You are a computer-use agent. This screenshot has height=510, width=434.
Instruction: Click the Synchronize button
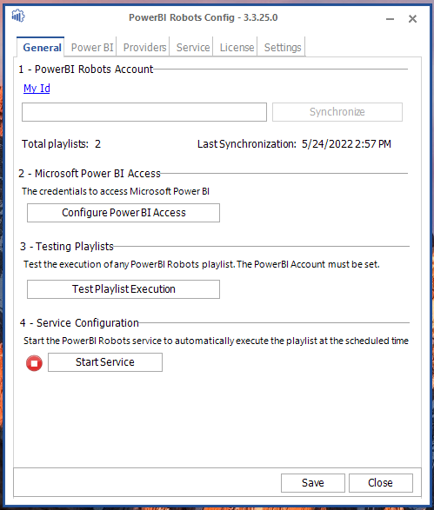[x=337, y=112]
